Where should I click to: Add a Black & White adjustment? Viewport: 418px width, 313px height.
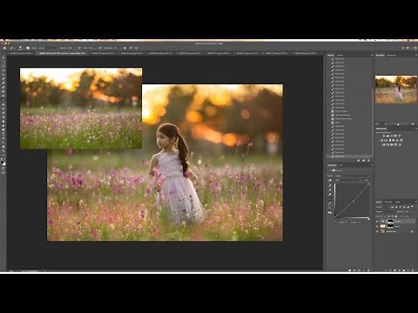click(390, 140)
